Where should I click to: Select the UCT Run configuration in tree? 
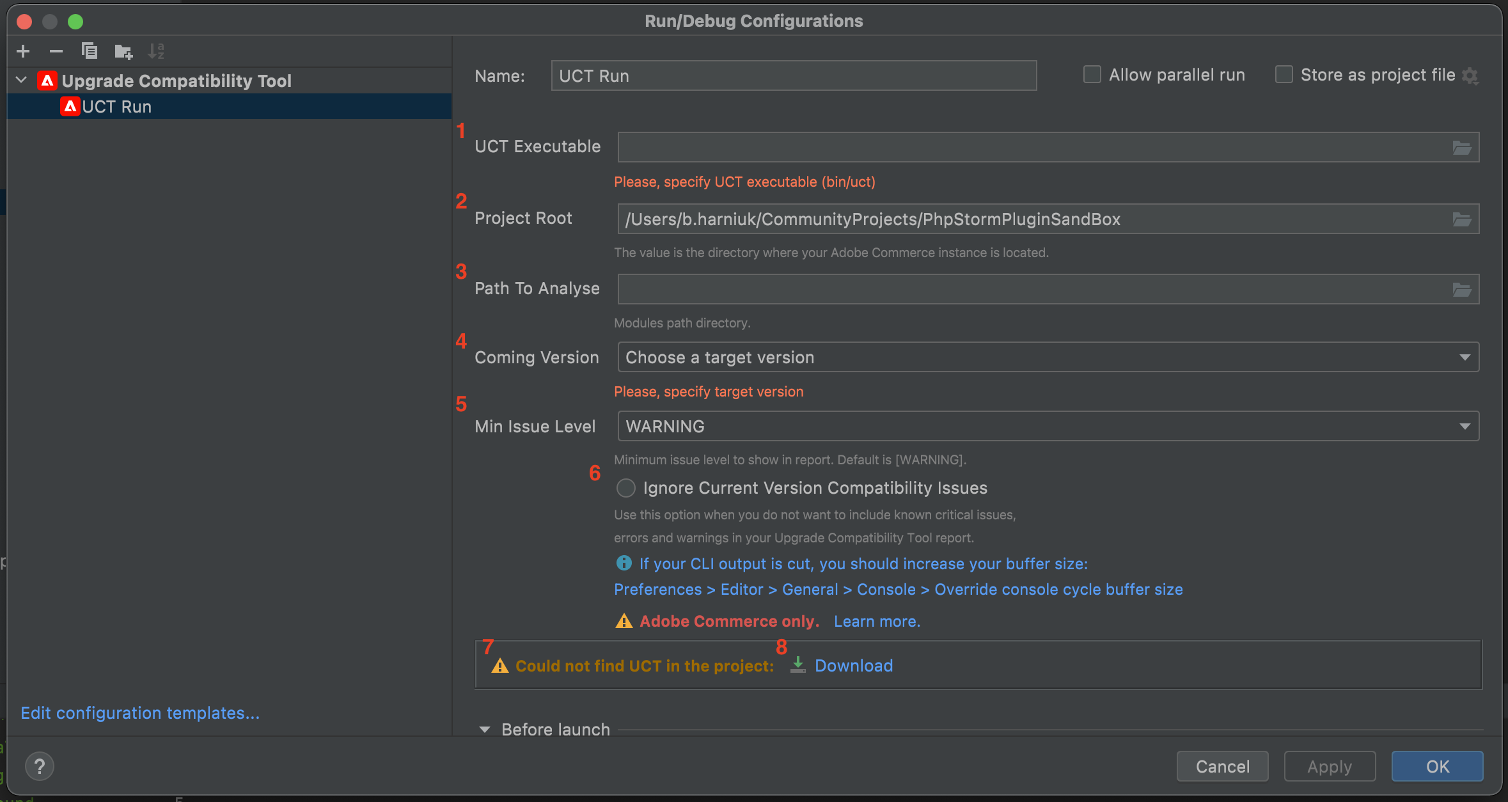coord(117,106)
